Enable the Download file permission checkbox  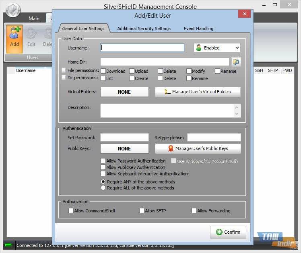(x=103, y=71)
